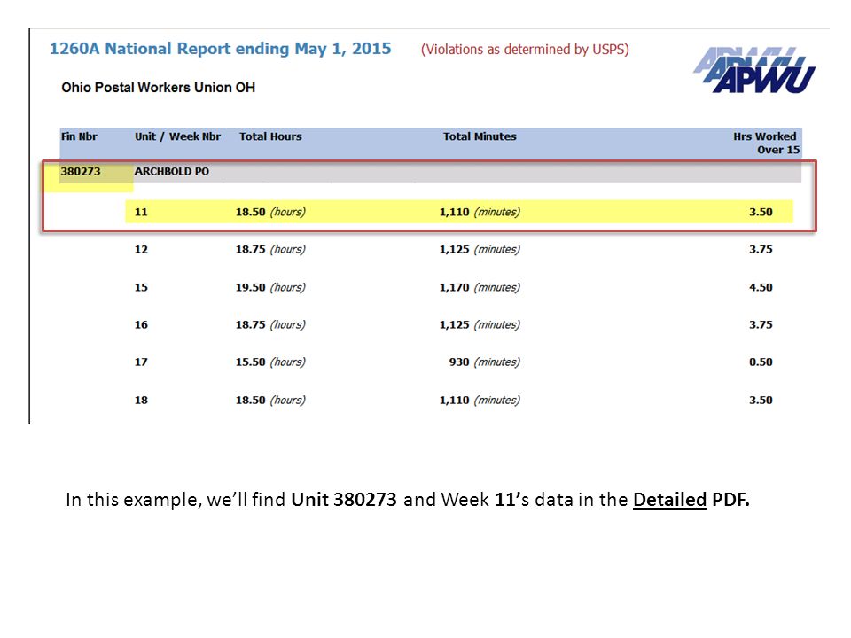Viewport: 851px width, 638px height.
Task: Click the APWU logo
Action: click(753, 71)
